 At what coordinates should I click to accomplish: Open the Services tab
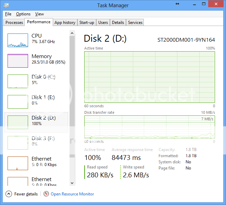coord(135,23)
